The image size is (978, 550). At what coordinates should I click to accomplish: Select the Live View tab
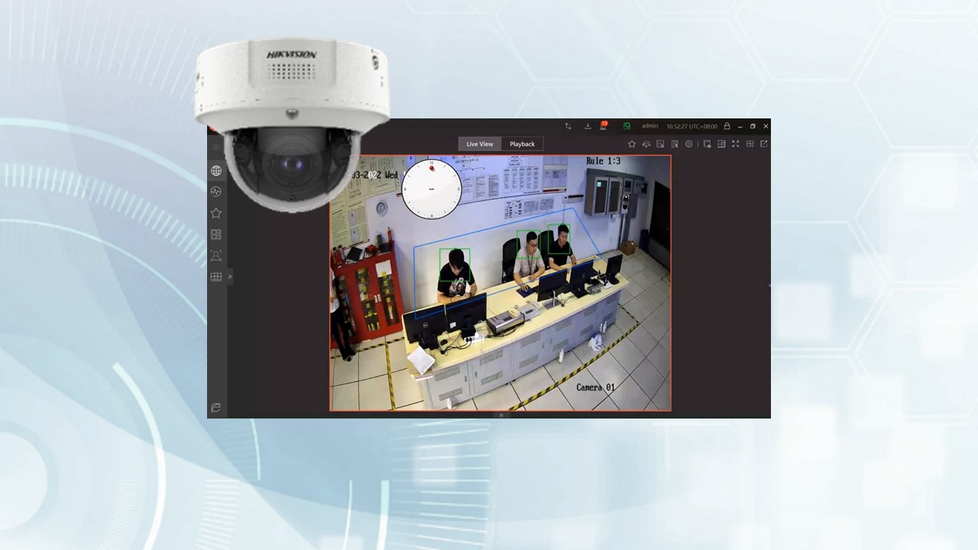pyautogui.click(x=480, y=144)
